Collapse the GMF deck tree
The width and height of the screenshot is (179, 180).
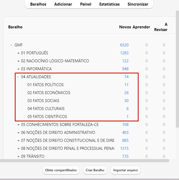[x=11, y=45]
